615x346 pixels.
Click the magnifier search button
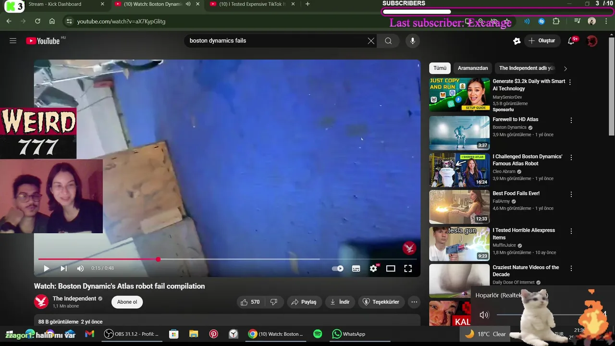tap(388, 41)
